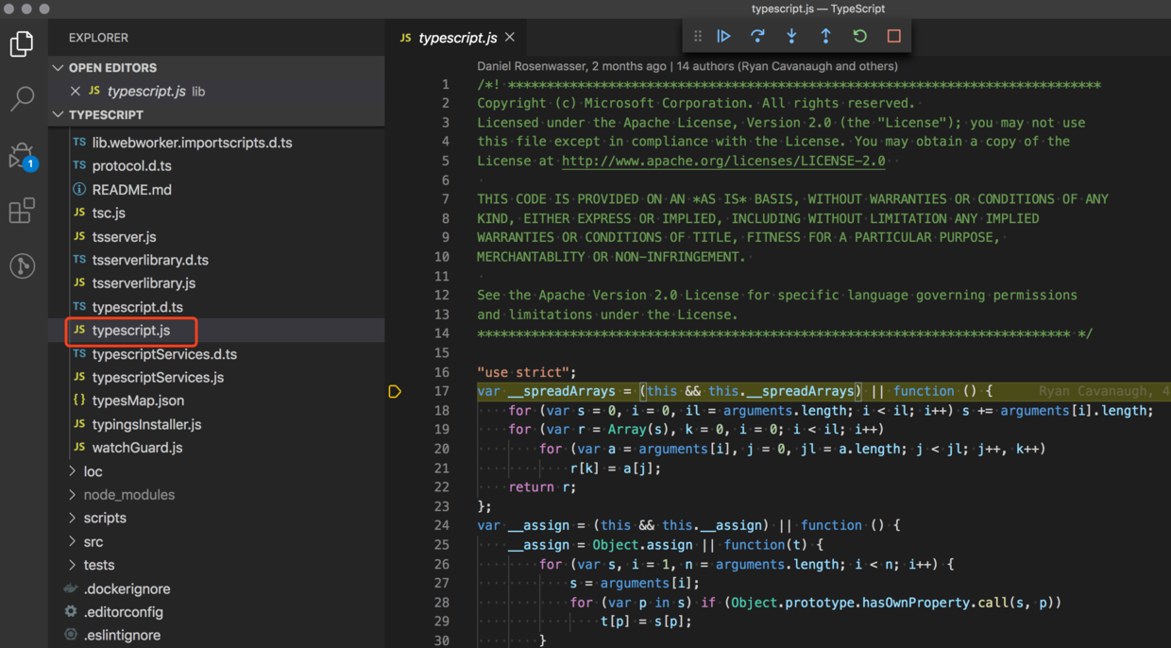Image resolution: width=1171 pixels, height=648 pixels.
Task: Open tsc.js from the file tree
Action: (x=108, y=213)
